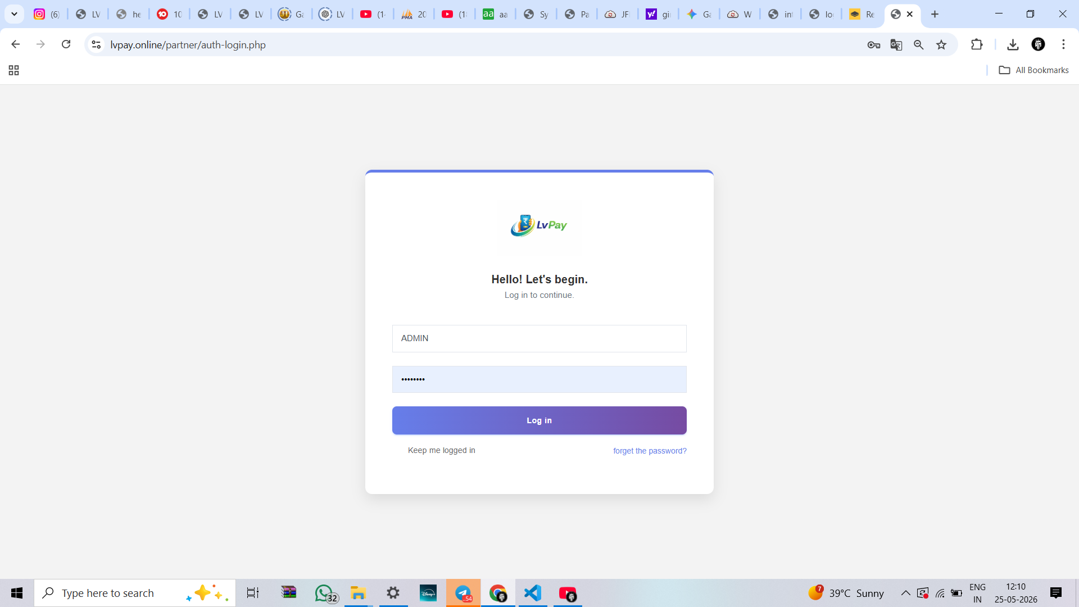Open the zoom level magnifier icon
Viewport: 1079px width, 607px height.
pos(919,45)
